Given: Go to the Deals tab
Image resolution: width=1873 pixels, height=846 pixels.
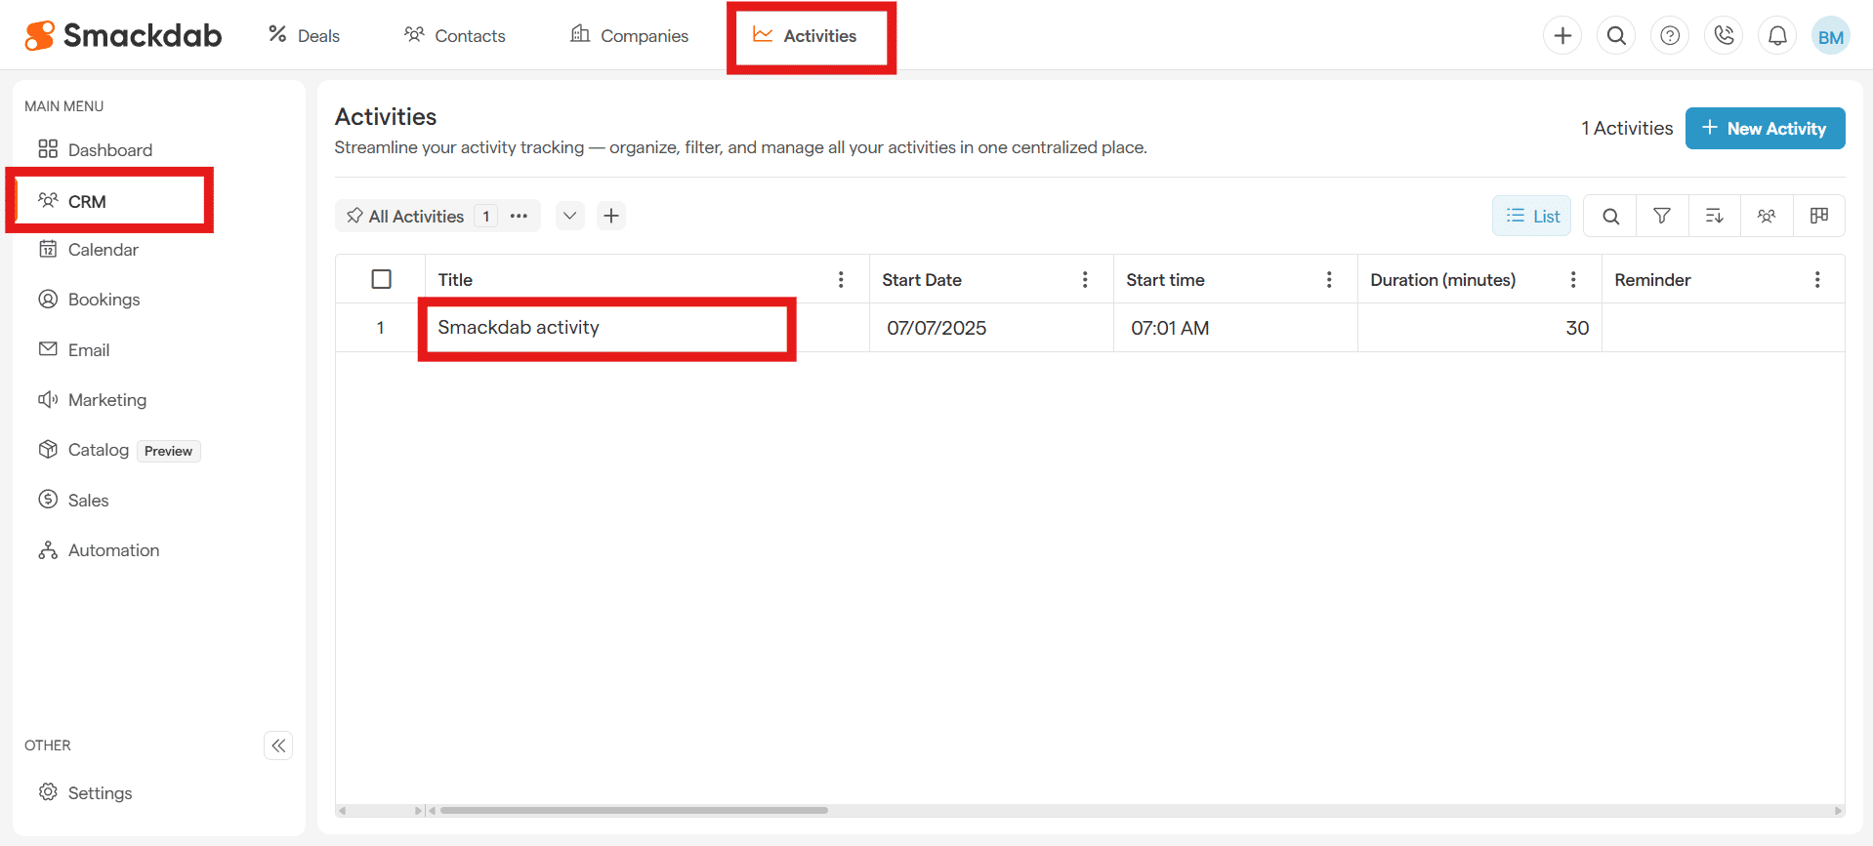Looking at the screenshot, I should 305,36.
